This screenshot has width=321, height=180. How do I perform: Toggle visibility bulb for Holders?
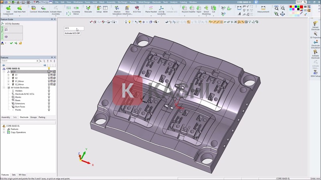point(49,91)
